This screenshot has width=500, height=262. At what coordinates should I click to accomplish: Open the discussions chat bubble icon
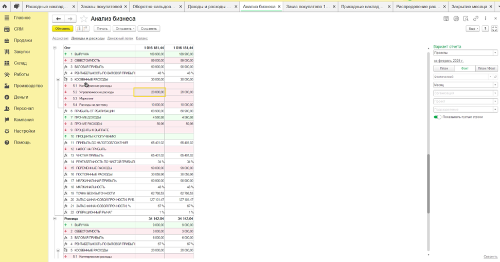[x=16, y=6]
